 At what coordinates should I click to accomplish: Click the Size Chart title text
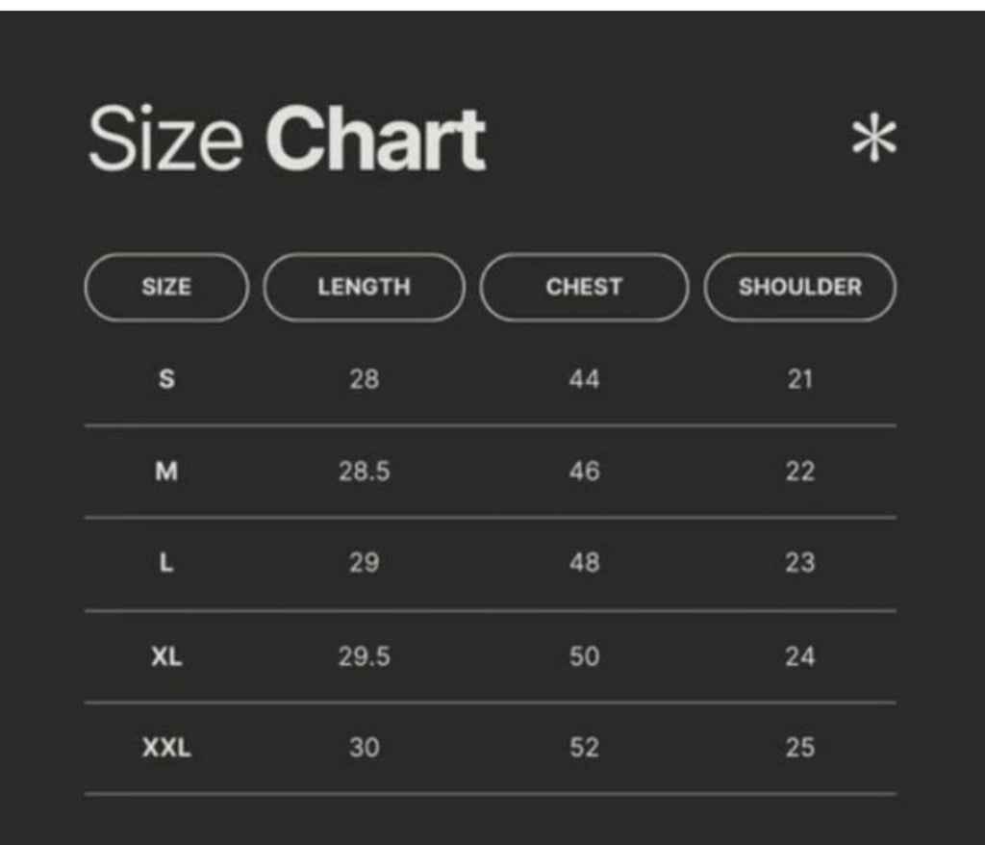click(287, 139)
